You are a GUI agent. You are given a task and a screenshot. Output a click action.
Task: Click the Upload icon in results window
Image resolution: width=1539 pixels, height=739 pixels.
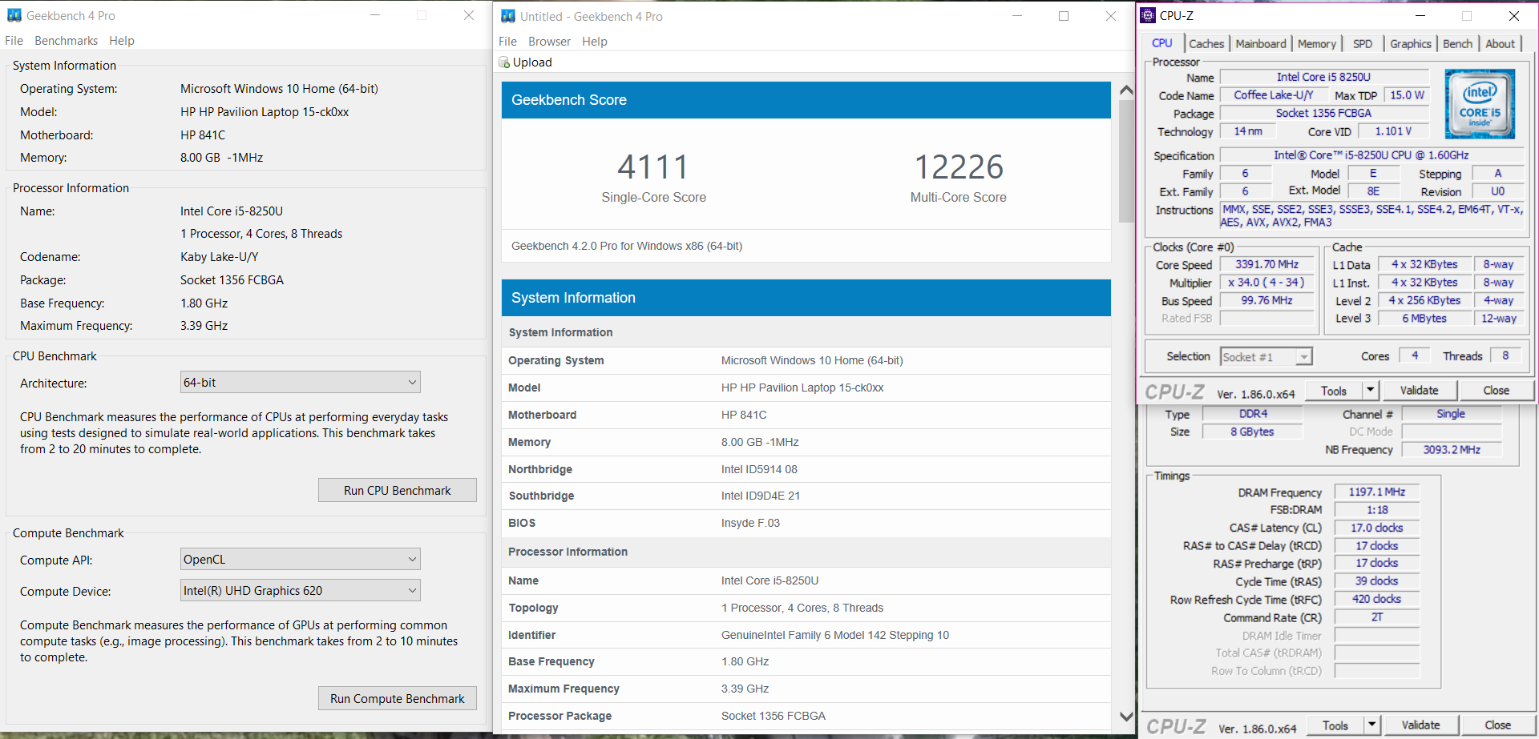click(504, 62)
